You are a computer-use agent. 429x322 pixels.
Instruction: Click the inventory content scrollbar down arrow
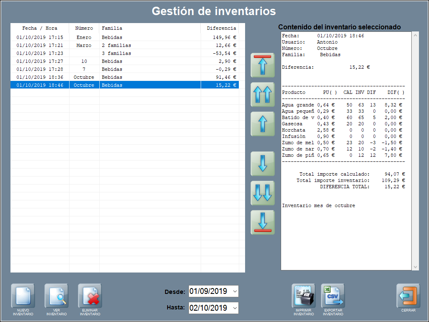tap(416, 267)
